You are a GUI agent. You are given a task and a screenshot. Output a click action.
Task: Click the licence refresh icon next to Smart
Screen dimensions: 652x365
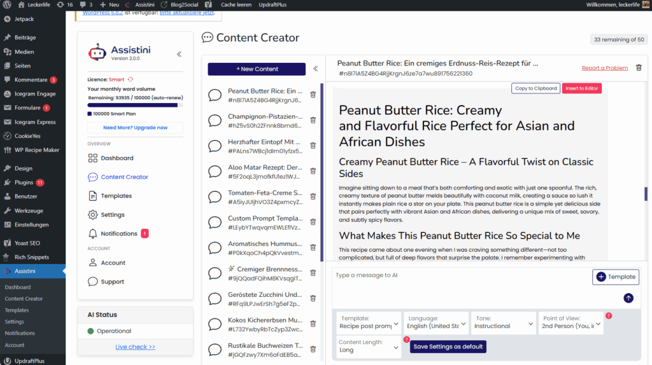tap(131, 79)
